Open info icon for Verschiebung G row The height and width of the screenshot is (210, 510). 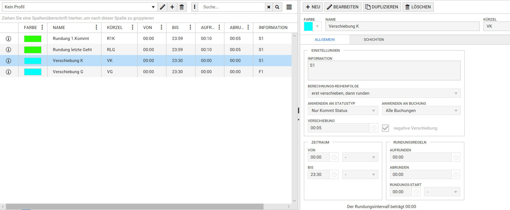9,72
